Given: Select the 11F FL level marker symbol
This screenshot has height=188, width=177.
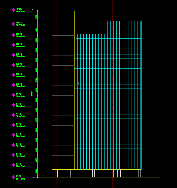Looking at the screenshot, I should (x=13, y=75).
